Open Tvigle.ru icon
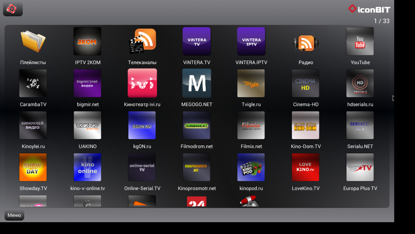 251,83
